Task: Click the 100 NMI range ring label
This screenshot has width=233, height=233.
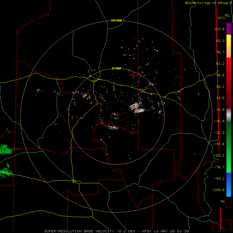Action: tap(116, 20)
